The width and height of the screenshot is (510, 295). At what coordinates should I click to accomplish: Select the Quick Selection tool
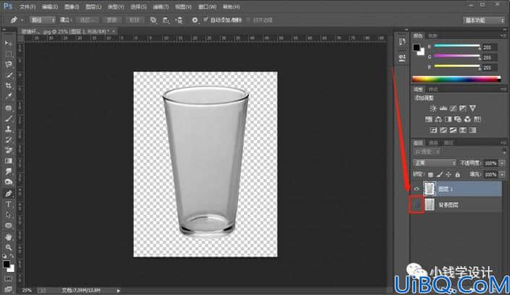tap(9, 75)
